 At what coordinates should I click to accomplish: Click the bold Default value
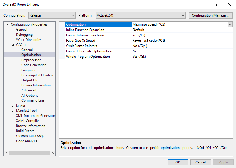pyautogui.click(x=139, y=30)
